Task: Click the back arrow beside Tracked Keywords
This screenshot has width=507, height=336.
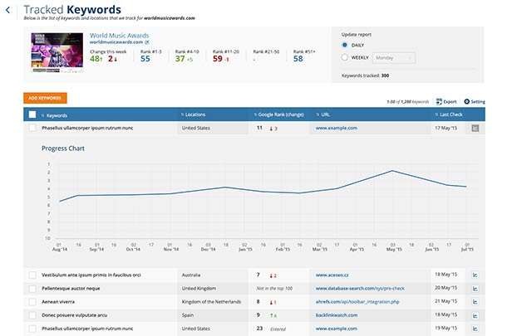Action: pyautogui.click(x=7, y=11)
